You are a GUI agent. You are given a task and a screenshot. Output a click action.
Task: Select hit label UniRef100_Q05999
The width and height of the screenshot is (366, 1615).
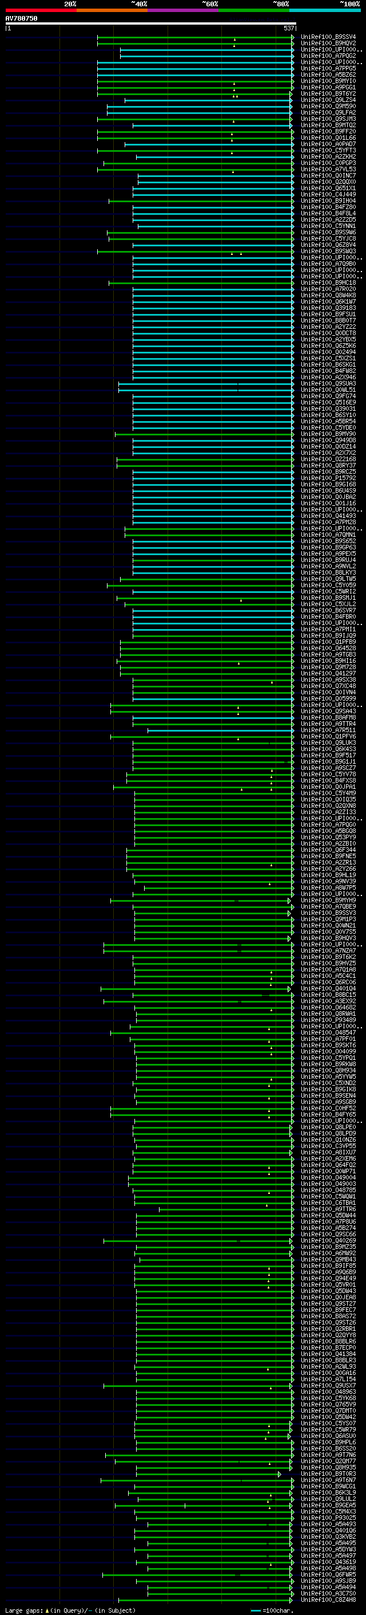click(328, 698)
